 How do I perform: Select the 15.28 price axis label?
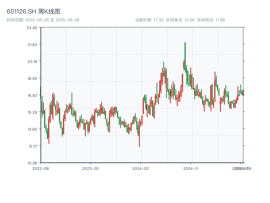tap(32, 112)
